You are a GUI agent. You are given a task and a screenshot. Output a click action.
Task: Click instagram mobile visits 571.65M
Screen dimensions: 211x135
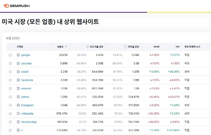tap(134, 105)
